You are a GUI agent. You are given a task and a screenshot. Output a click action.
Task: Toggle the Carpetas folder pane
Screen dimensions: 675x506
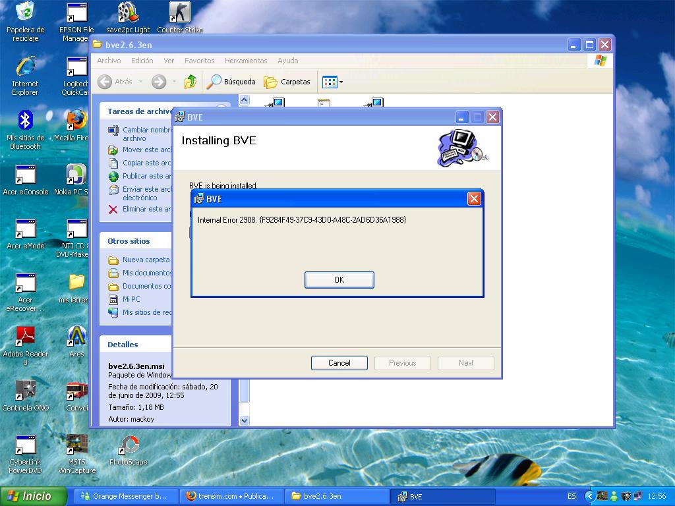pyautogui.click(x=287, y=82)
